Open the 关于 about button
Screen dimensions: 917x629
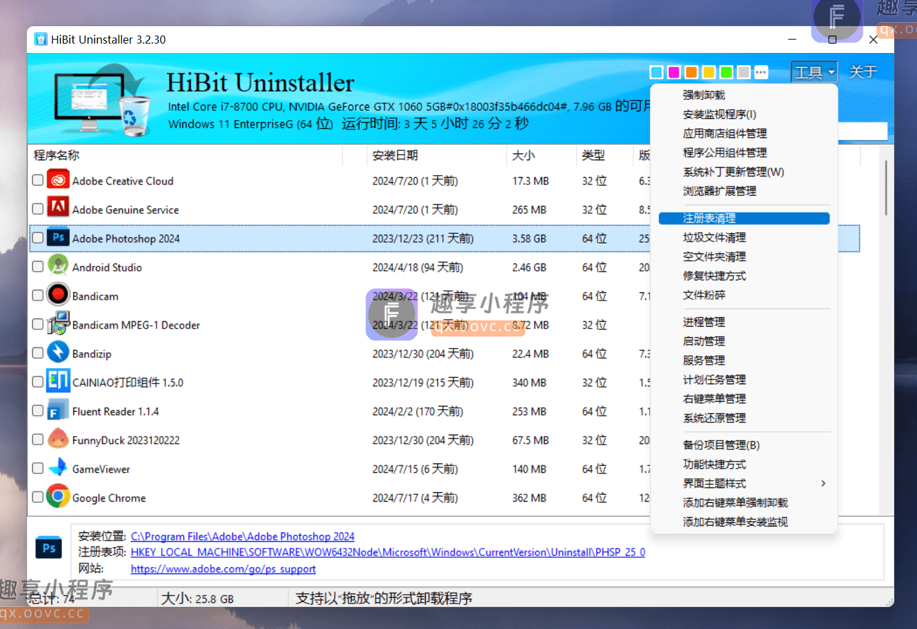click(x=863, y=72)
